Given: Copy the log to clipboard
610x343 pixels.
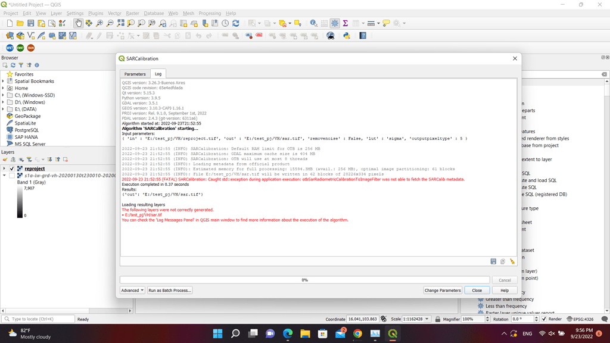Looking at the screenshot, I should (502, 261).
